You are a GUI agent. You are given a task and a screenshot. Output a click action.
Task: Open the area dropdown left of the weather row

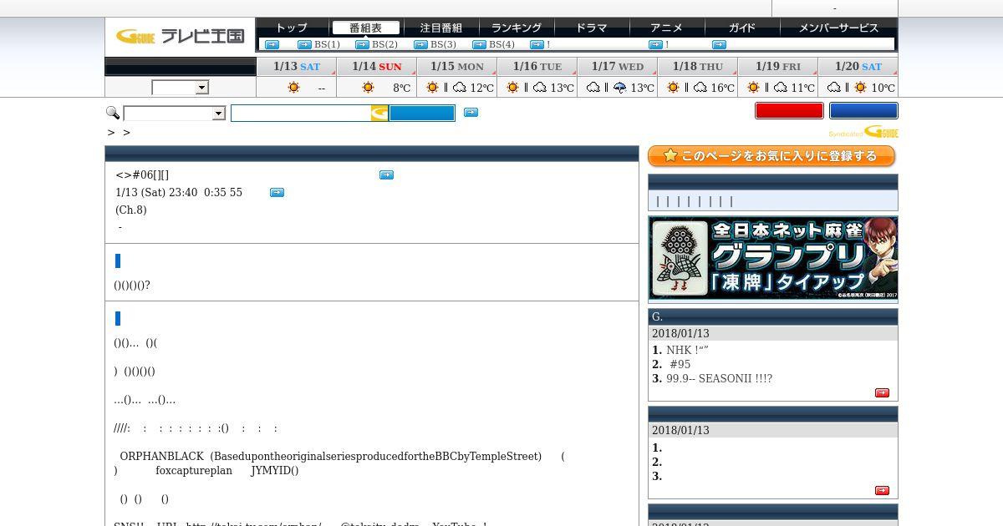[180, 88]
